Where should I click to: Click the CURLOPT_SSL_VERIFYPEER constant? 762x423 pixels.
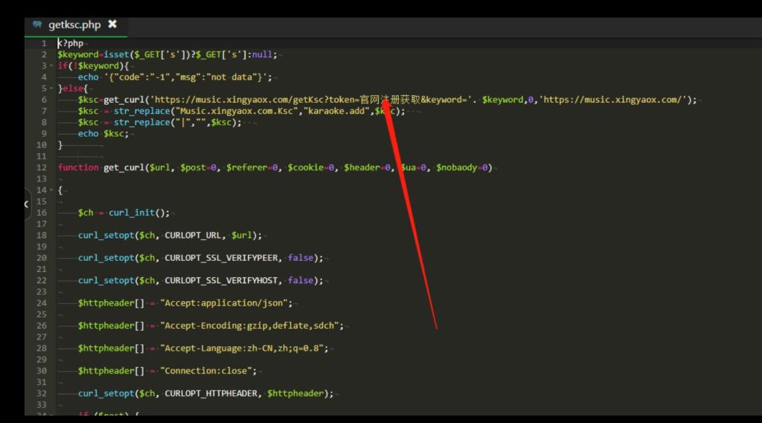pos(222,258)
